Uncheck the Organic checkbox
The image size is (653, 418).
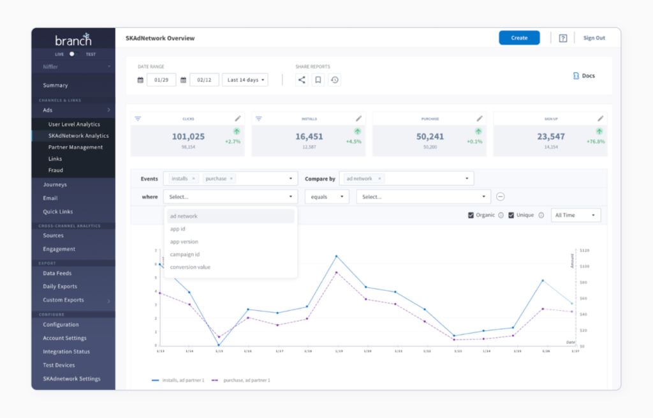point(471,215)
